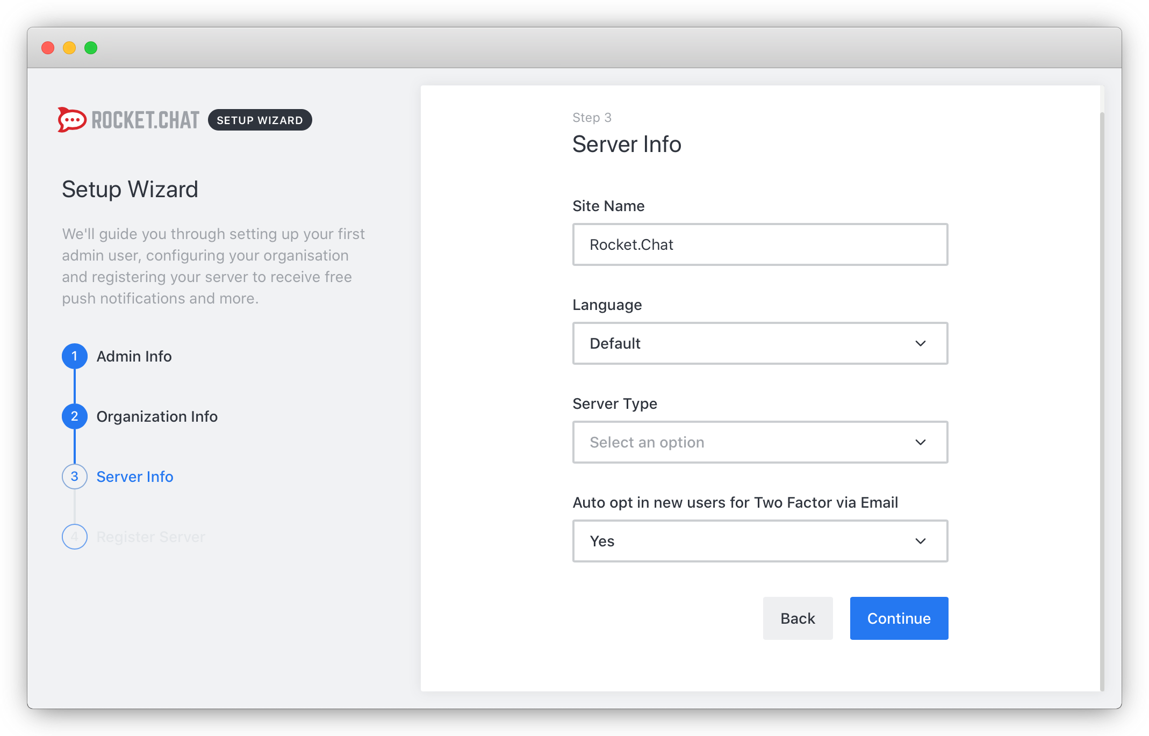This screenshot has width=1149, height=736.
Task: Click the step 1 circle icon
Action: click(75, 356)
